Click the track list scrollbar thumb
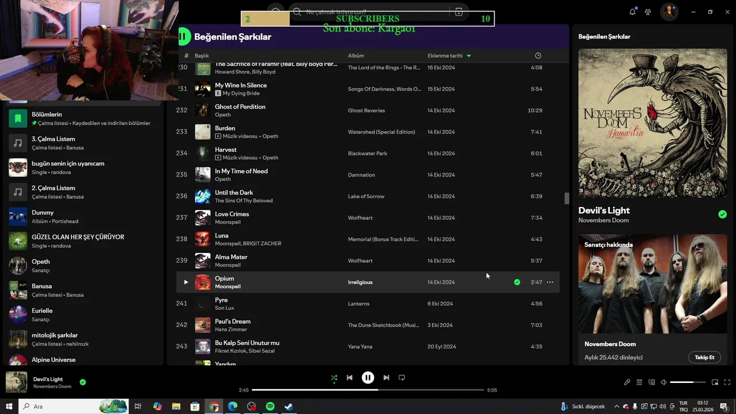This screenshot has width=736, height=414. click(x=566, y=198)
